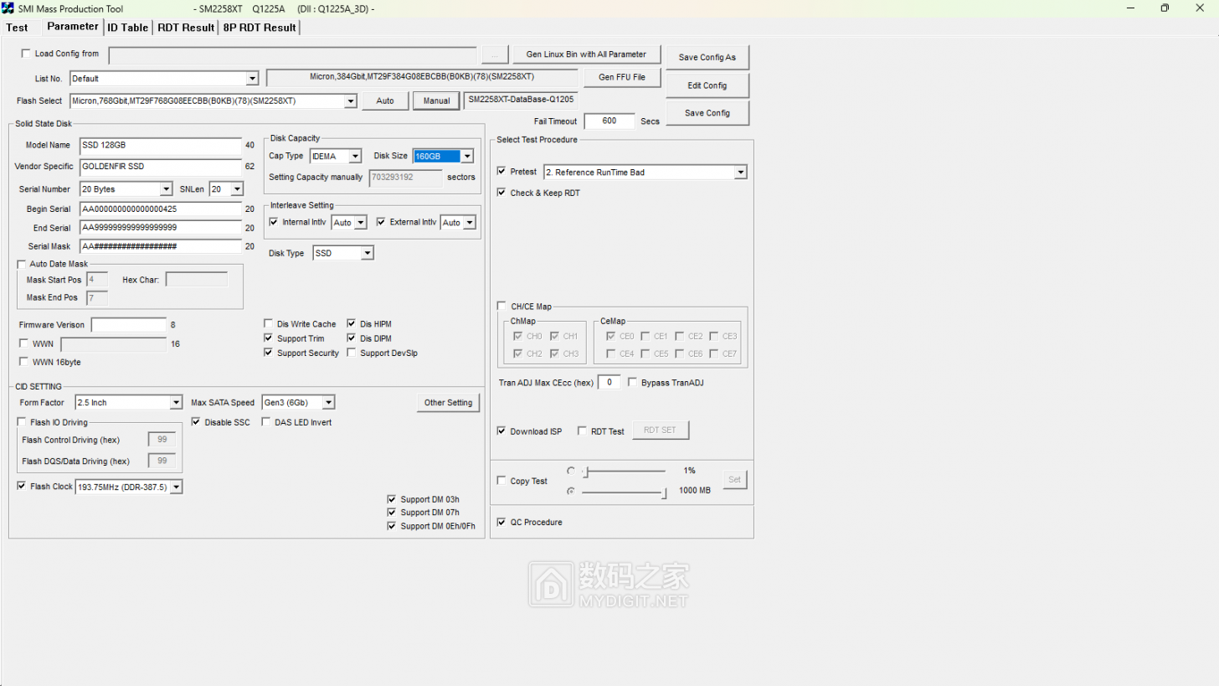Click the browse (...) button for config file
This screenshot has height=686, width=1219.
click(x=495, y=55)
